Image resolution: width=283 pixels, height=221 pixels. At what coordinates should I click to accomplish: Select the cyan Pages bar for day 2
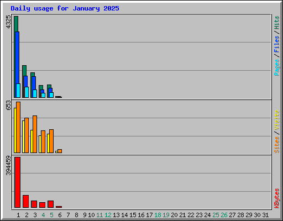coord(27,92)
